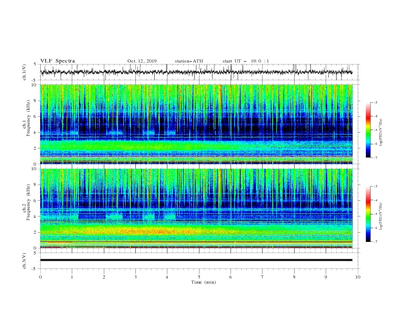The height and width of the screenshot is (311, 403).
Task: Click the 'Time (min)' axis label
Action: coord(204,282)
